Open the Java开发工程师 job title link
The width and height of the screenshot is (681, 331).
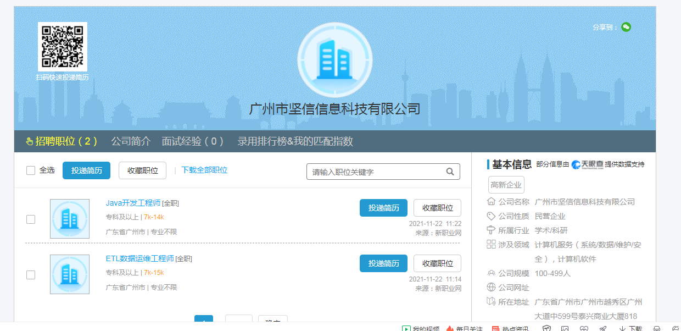(133, 203)
